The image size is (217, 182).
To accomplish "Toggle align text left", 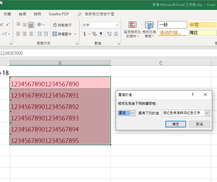I will click(x=18, y=34).
